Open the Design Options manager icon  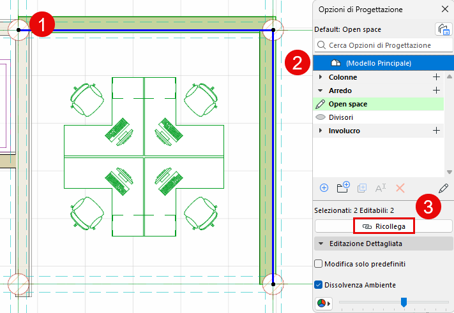coord(444,29)
